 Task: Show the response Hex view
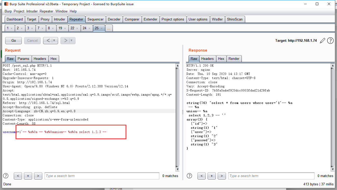tap(221, 59)
